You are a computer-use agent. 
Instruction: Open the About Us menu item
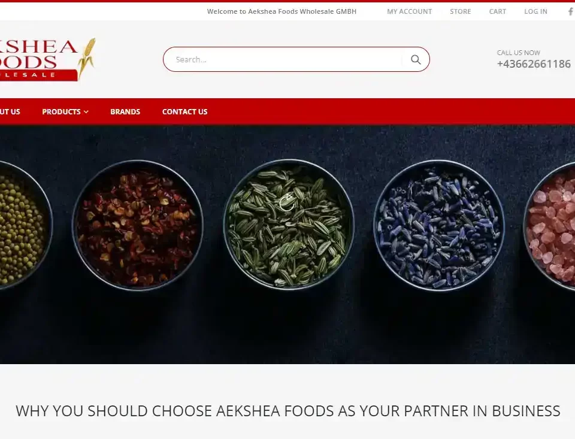[10, 111]
